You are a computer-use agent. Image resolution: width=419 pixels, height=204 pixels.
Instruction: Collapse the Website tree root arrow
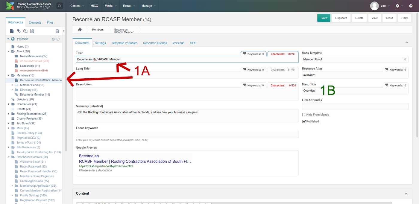pos(8,39)
